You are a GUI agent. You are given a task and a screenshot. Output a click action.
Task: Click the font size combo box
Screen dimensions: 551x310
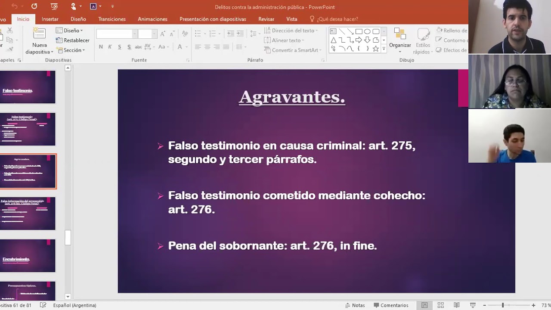click(148, 34)
